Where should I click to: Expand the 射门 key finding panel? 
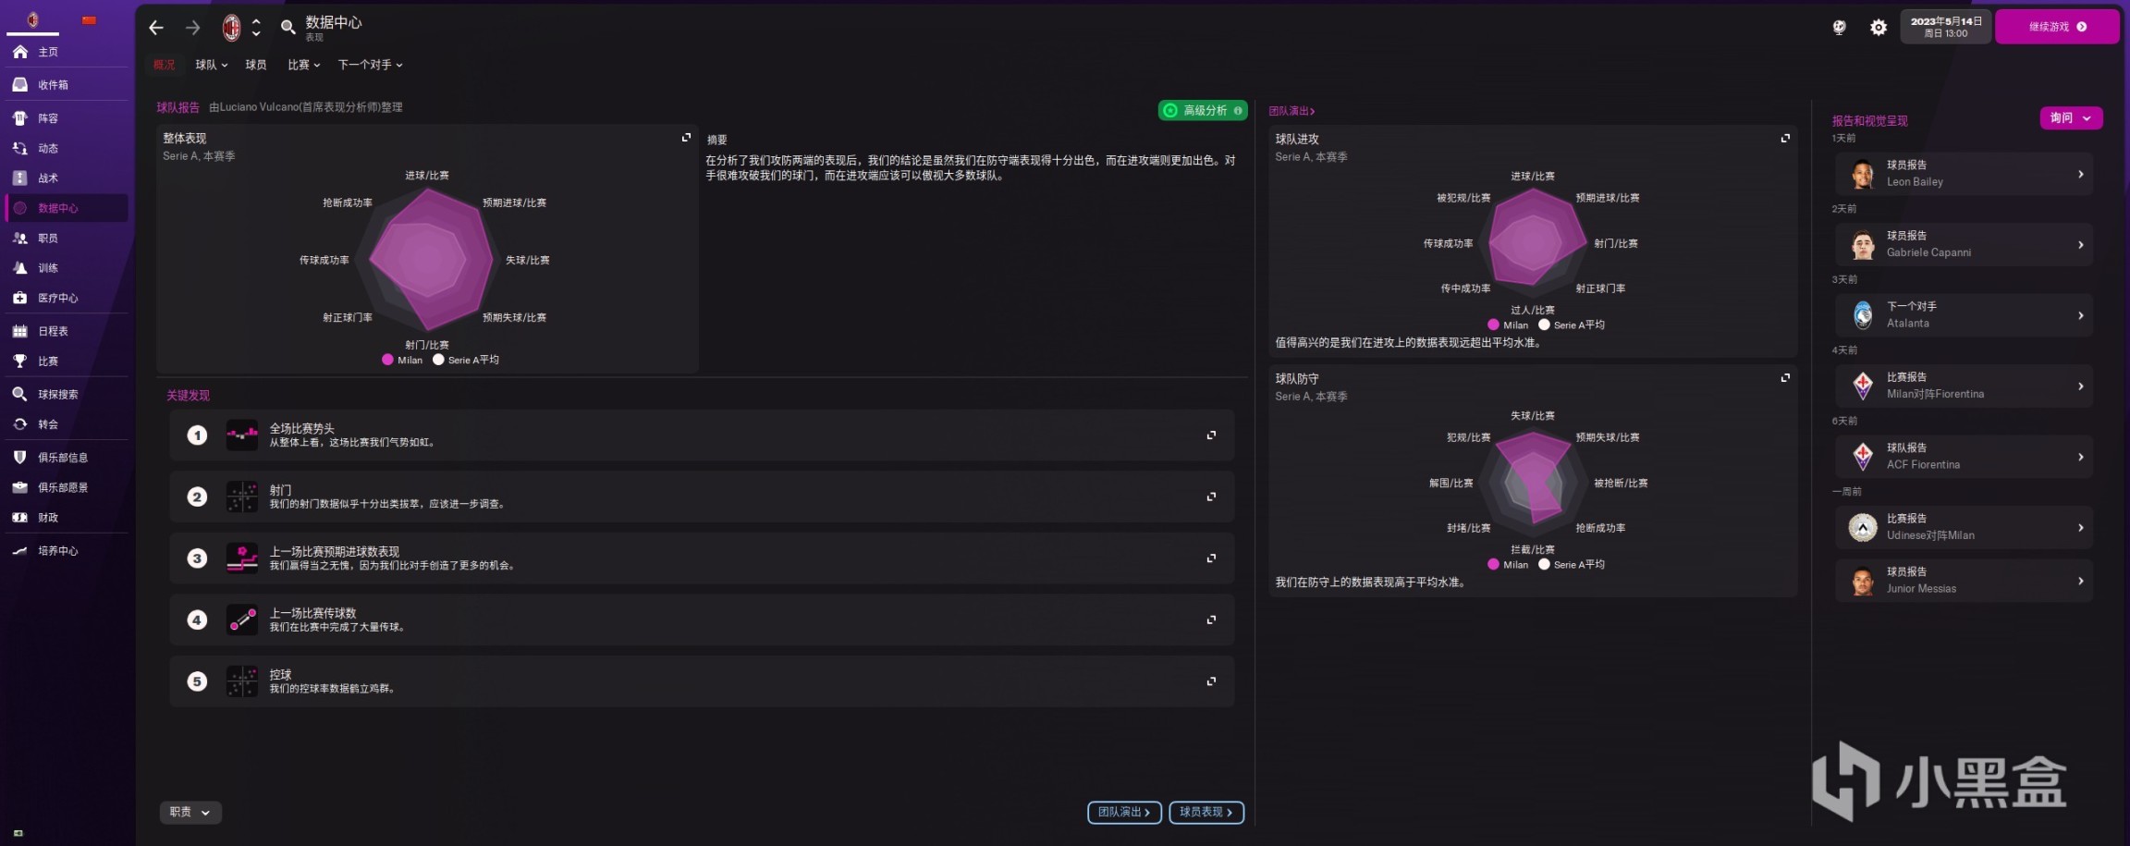(x=1211, y=497)
